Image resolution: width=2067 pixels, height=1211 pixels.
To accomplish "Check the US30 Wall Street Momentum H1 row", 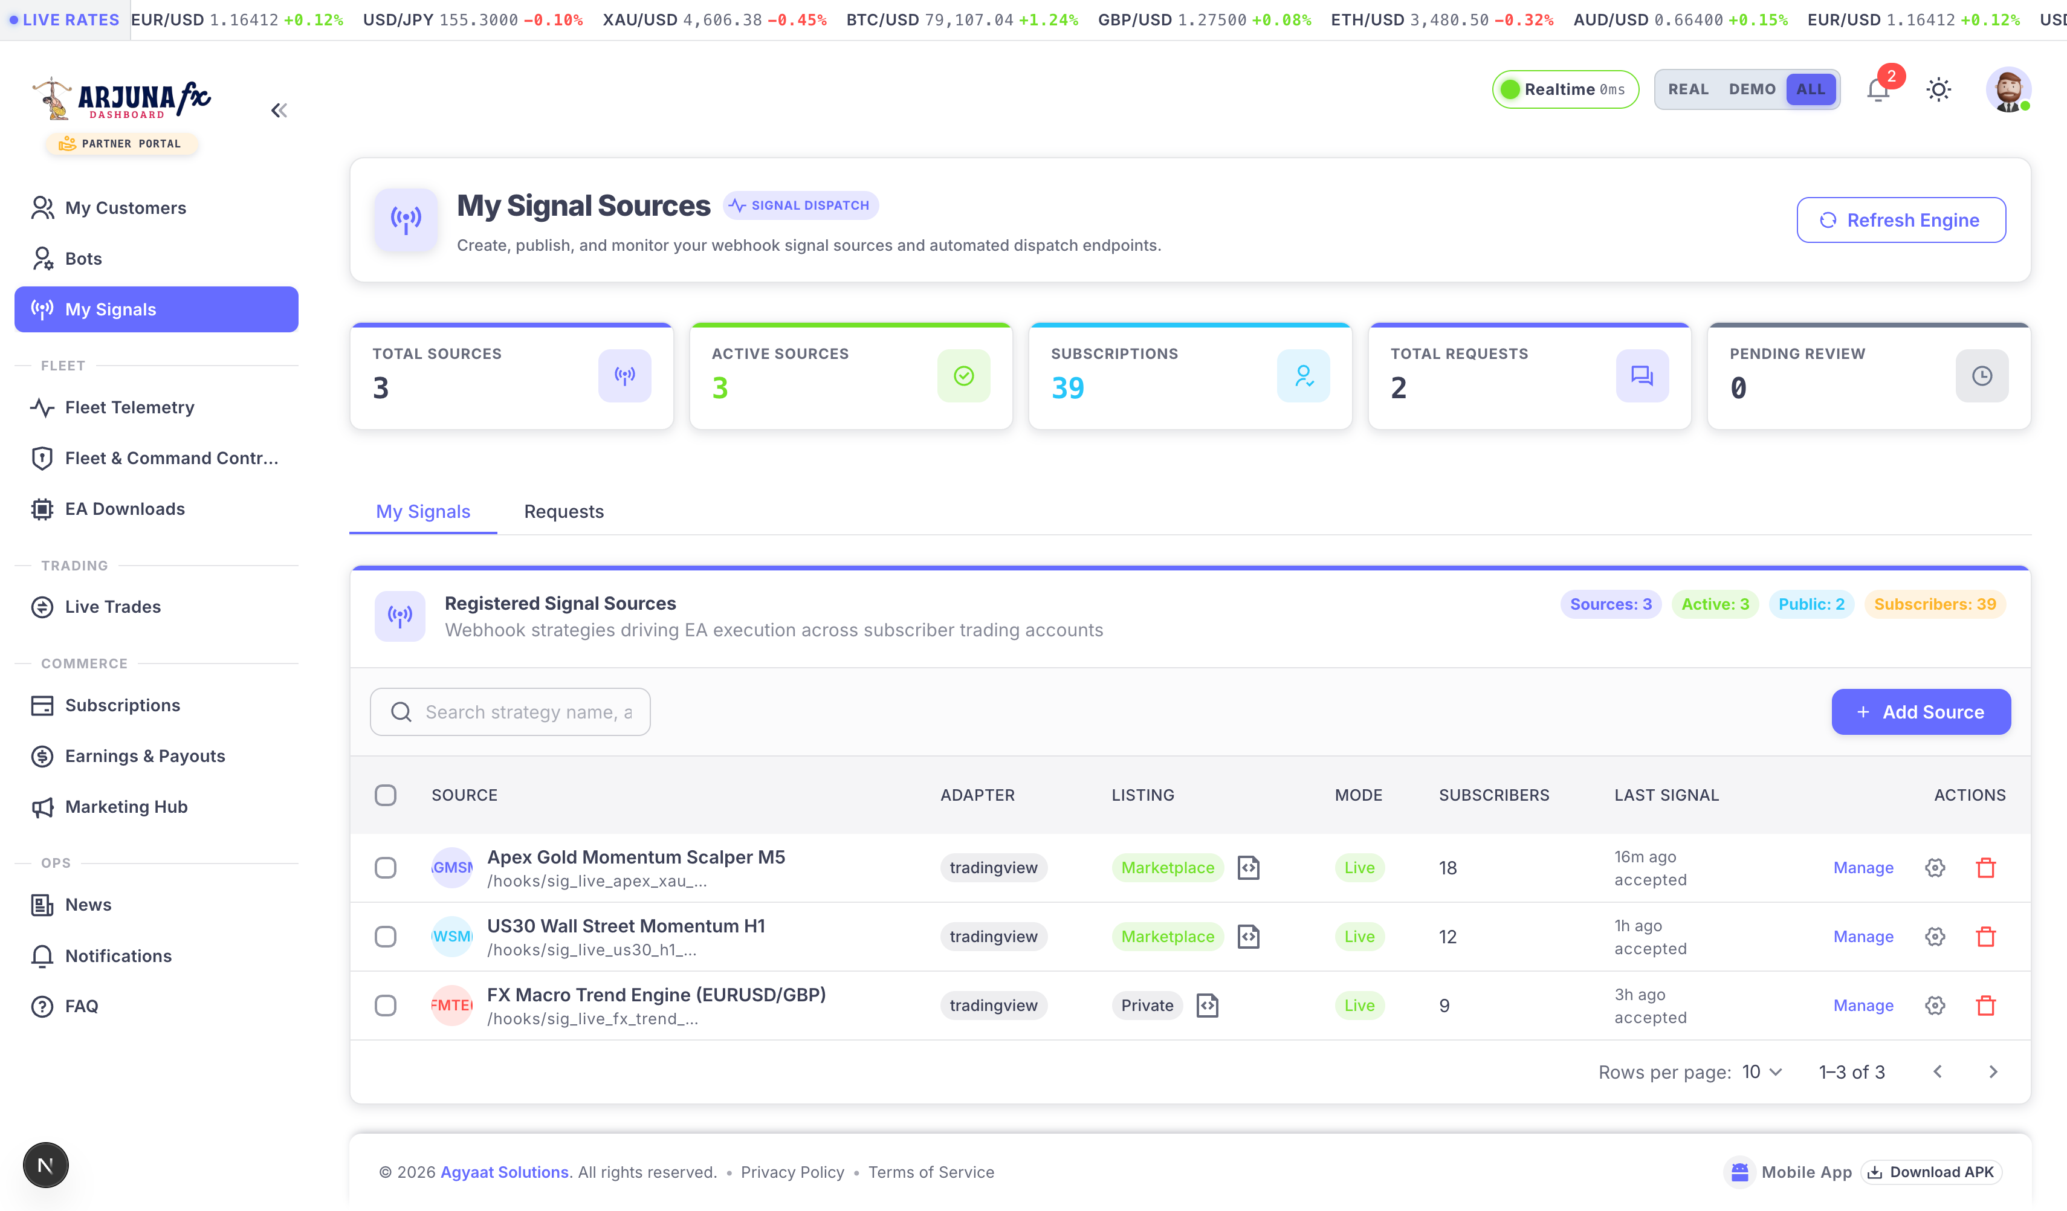I will (x=386, y=936).
